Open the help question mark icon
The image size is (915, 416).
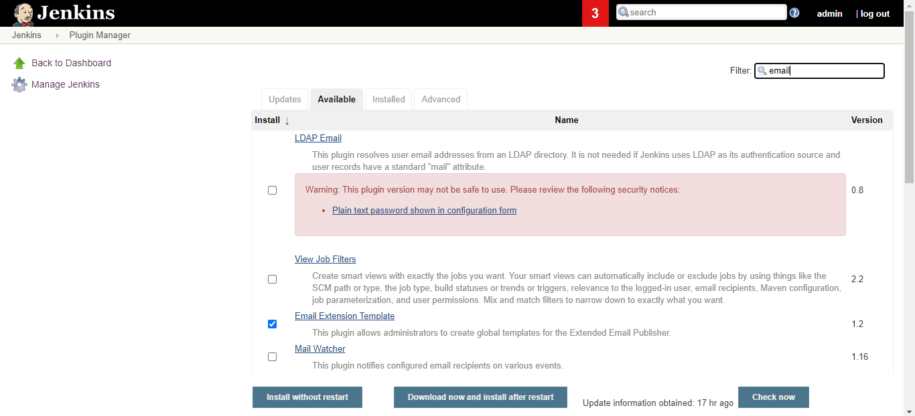[x=794, y=11]
